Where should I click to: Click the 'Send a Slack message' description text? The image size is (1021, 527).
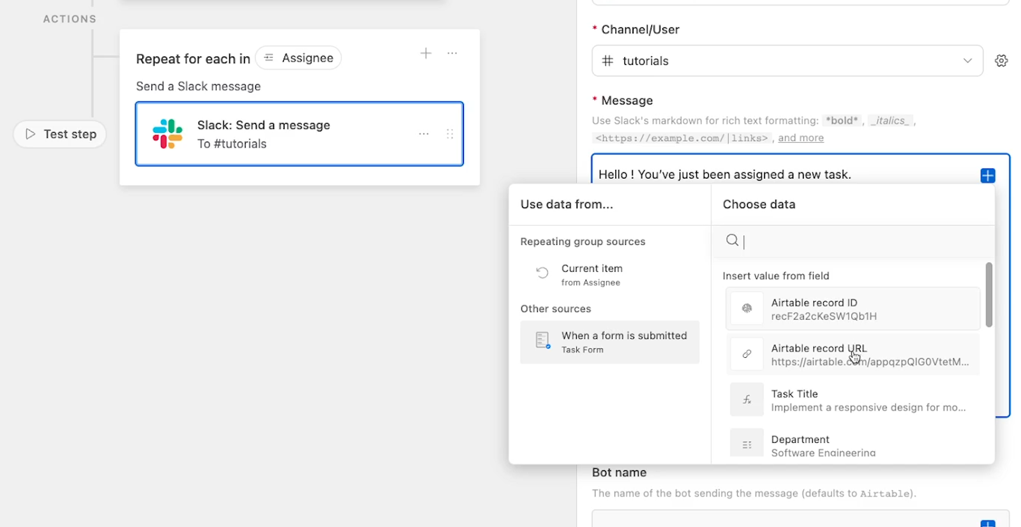198,86
